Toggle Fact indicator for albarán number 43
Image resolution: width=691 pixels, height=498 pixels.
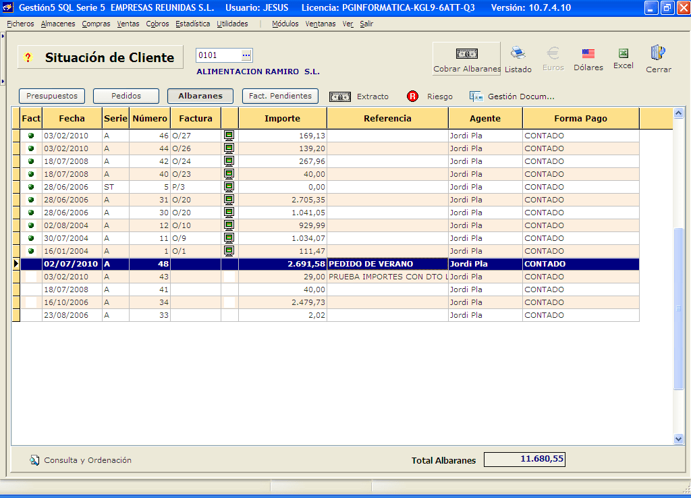click(31, 277)
